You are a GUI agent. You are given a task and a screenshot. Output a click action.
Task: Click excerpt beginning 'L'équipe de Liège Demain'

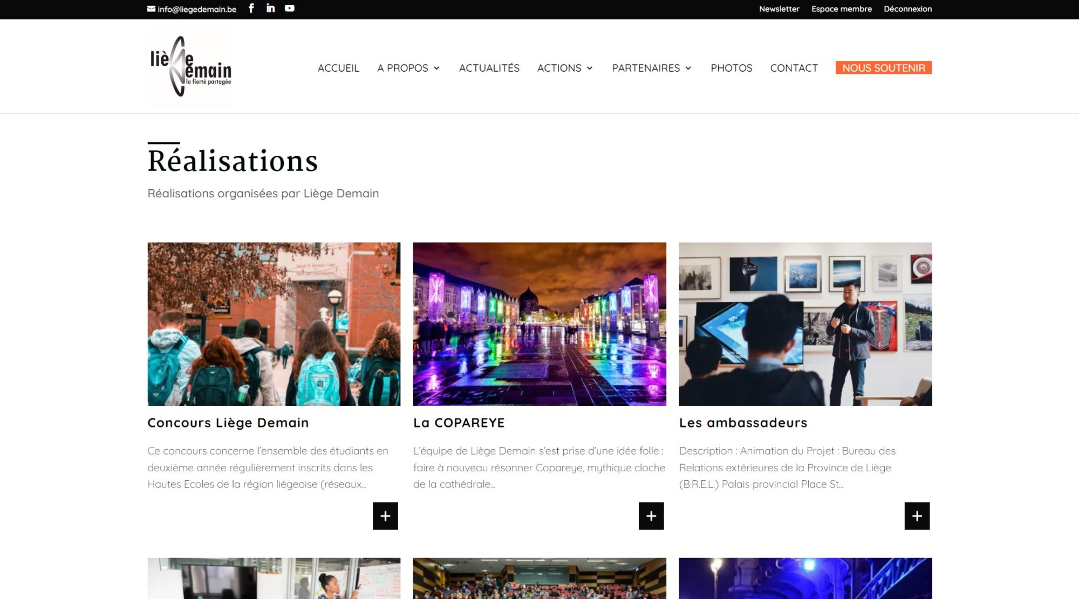pyautogui.click(x=539, y=467)
